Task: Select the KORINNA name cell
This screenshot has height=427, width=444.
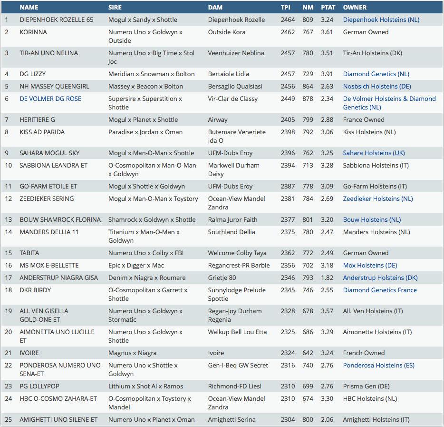Action: click(33, 32)
